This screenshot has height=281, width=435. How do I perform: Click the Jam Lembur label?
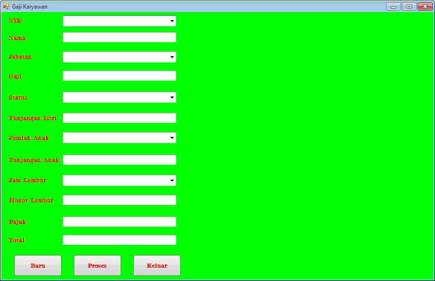pyautogui.click(x=27, y=181)
